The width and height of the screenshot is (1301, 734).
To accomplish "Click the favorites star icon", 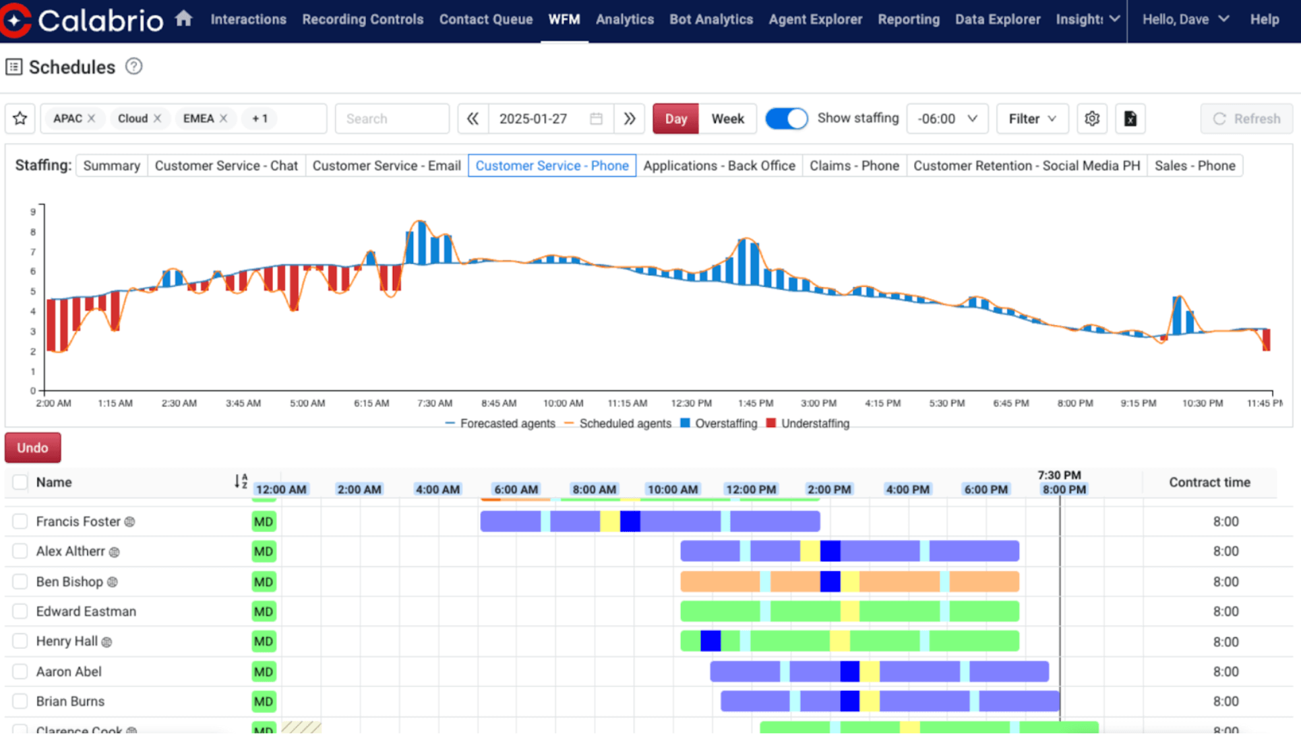I will pos(20,119).
